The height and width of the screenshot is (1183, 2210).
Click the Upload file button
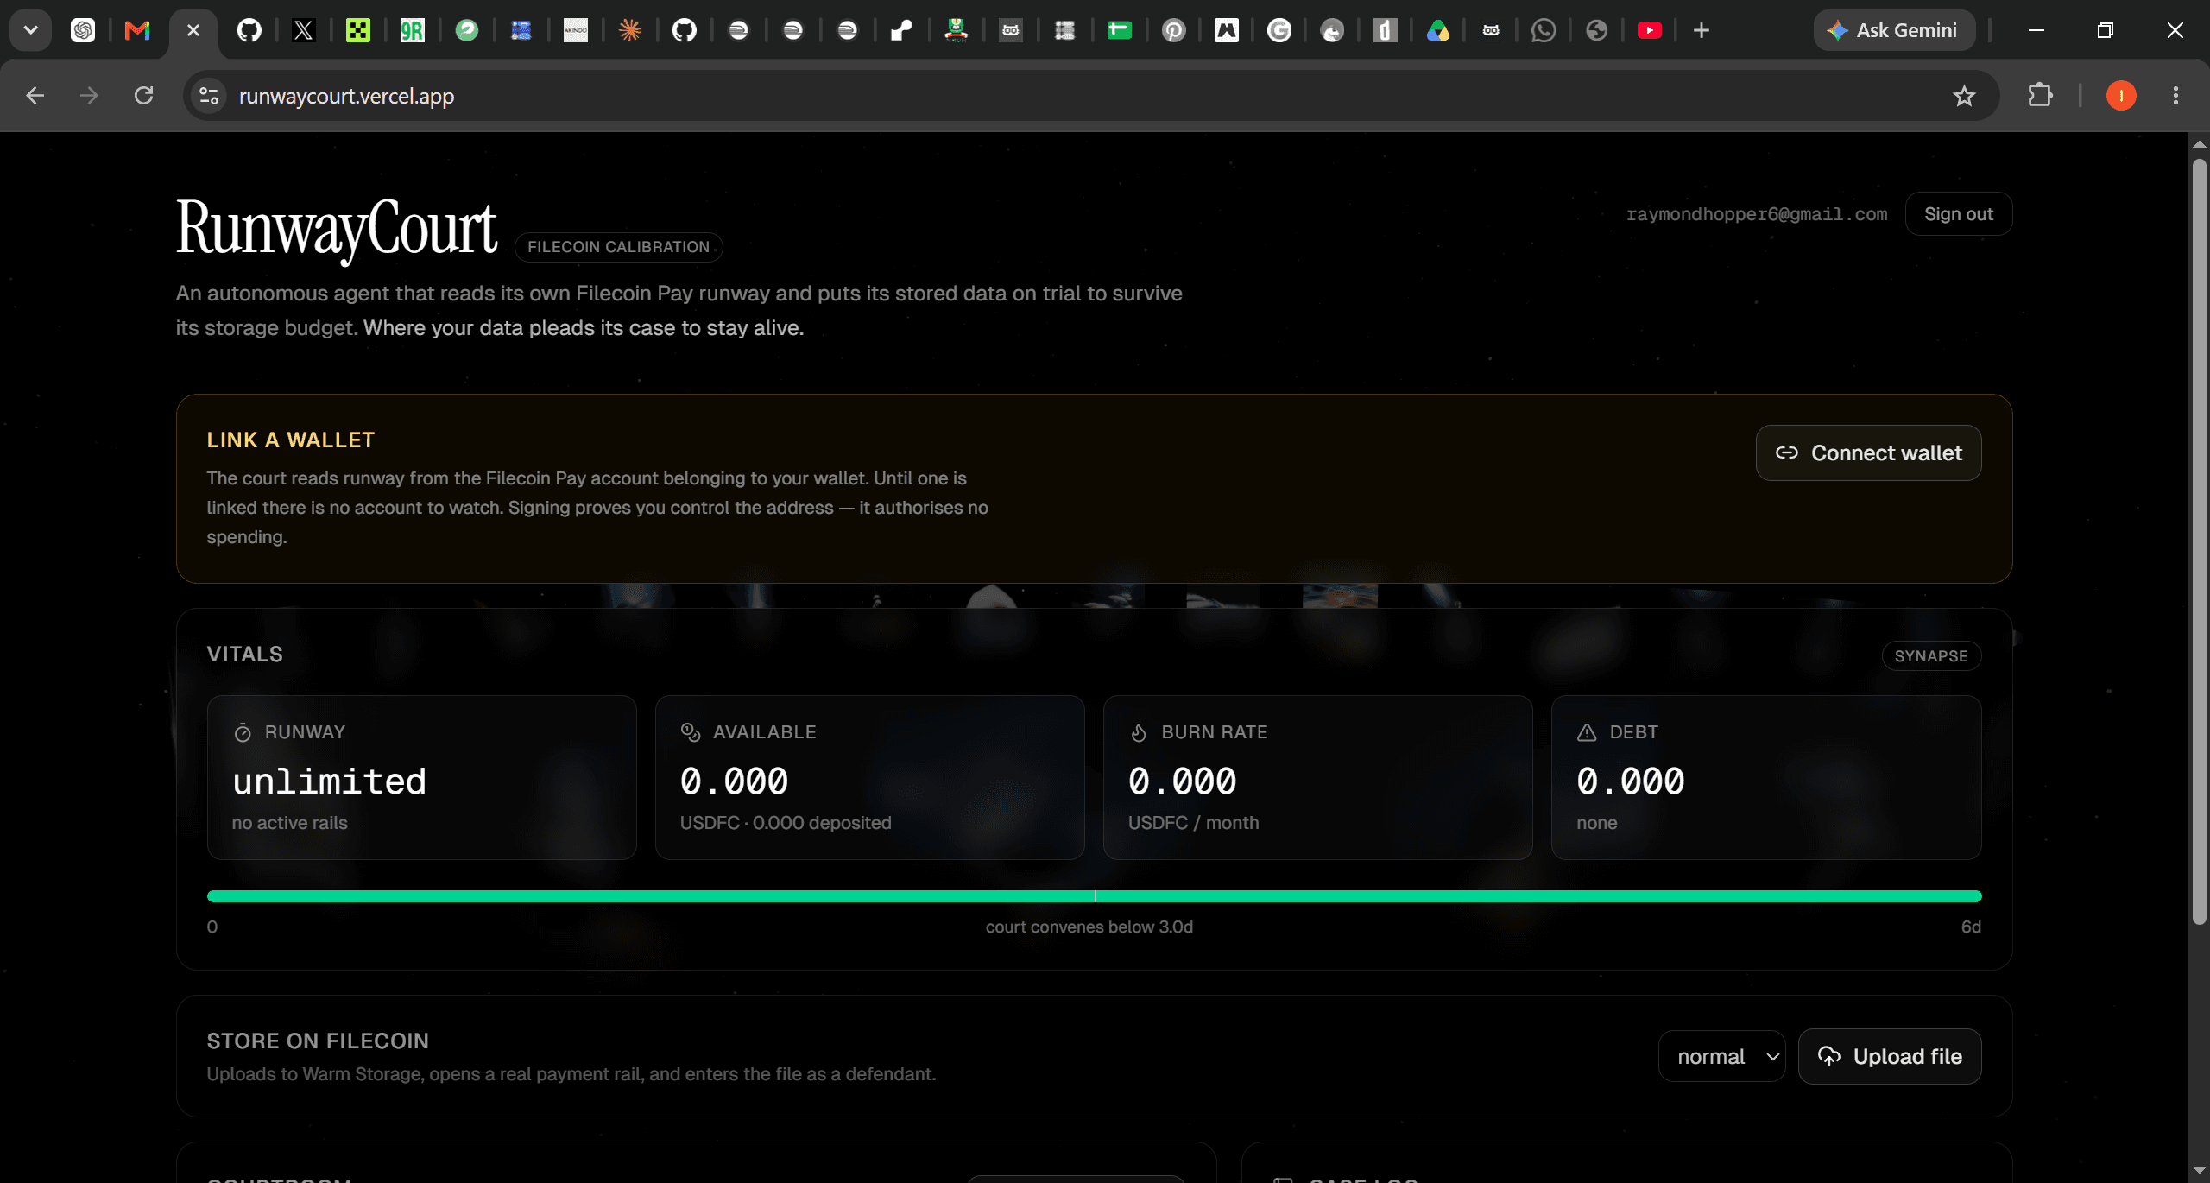(x=1890, y=1057)
